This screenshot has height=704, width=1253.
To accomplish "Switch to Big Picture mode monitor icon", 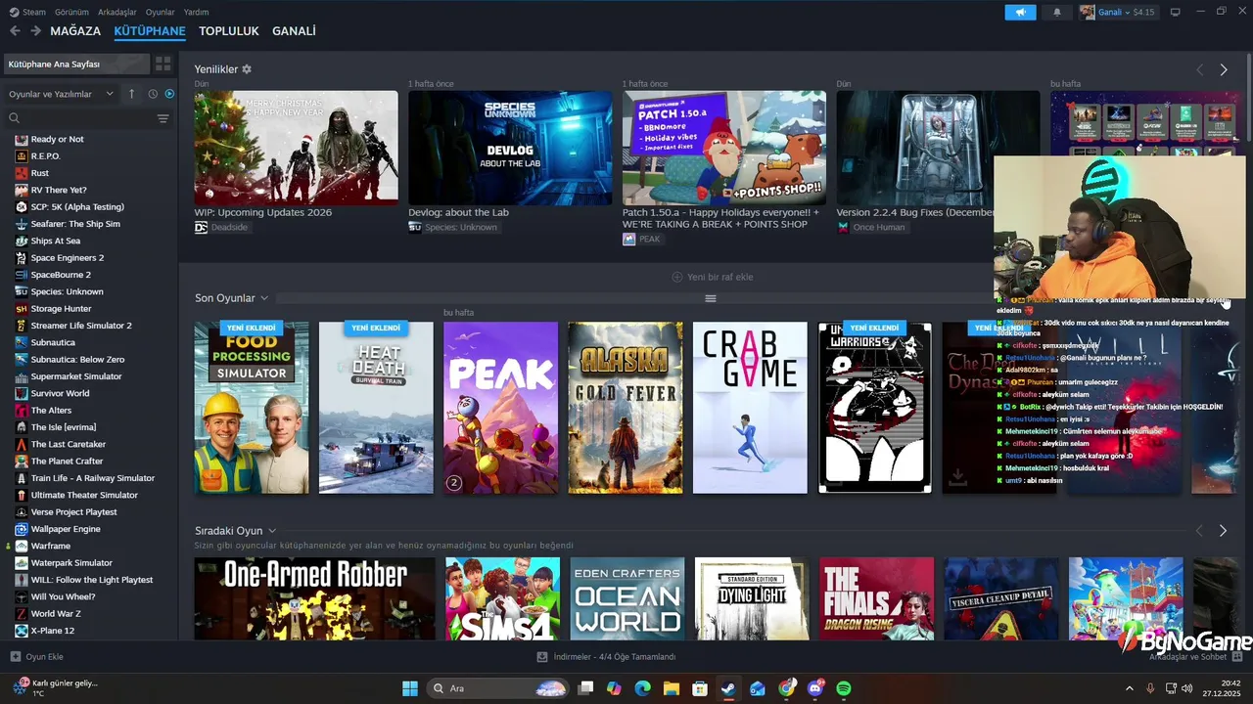I will (1175, 12).
